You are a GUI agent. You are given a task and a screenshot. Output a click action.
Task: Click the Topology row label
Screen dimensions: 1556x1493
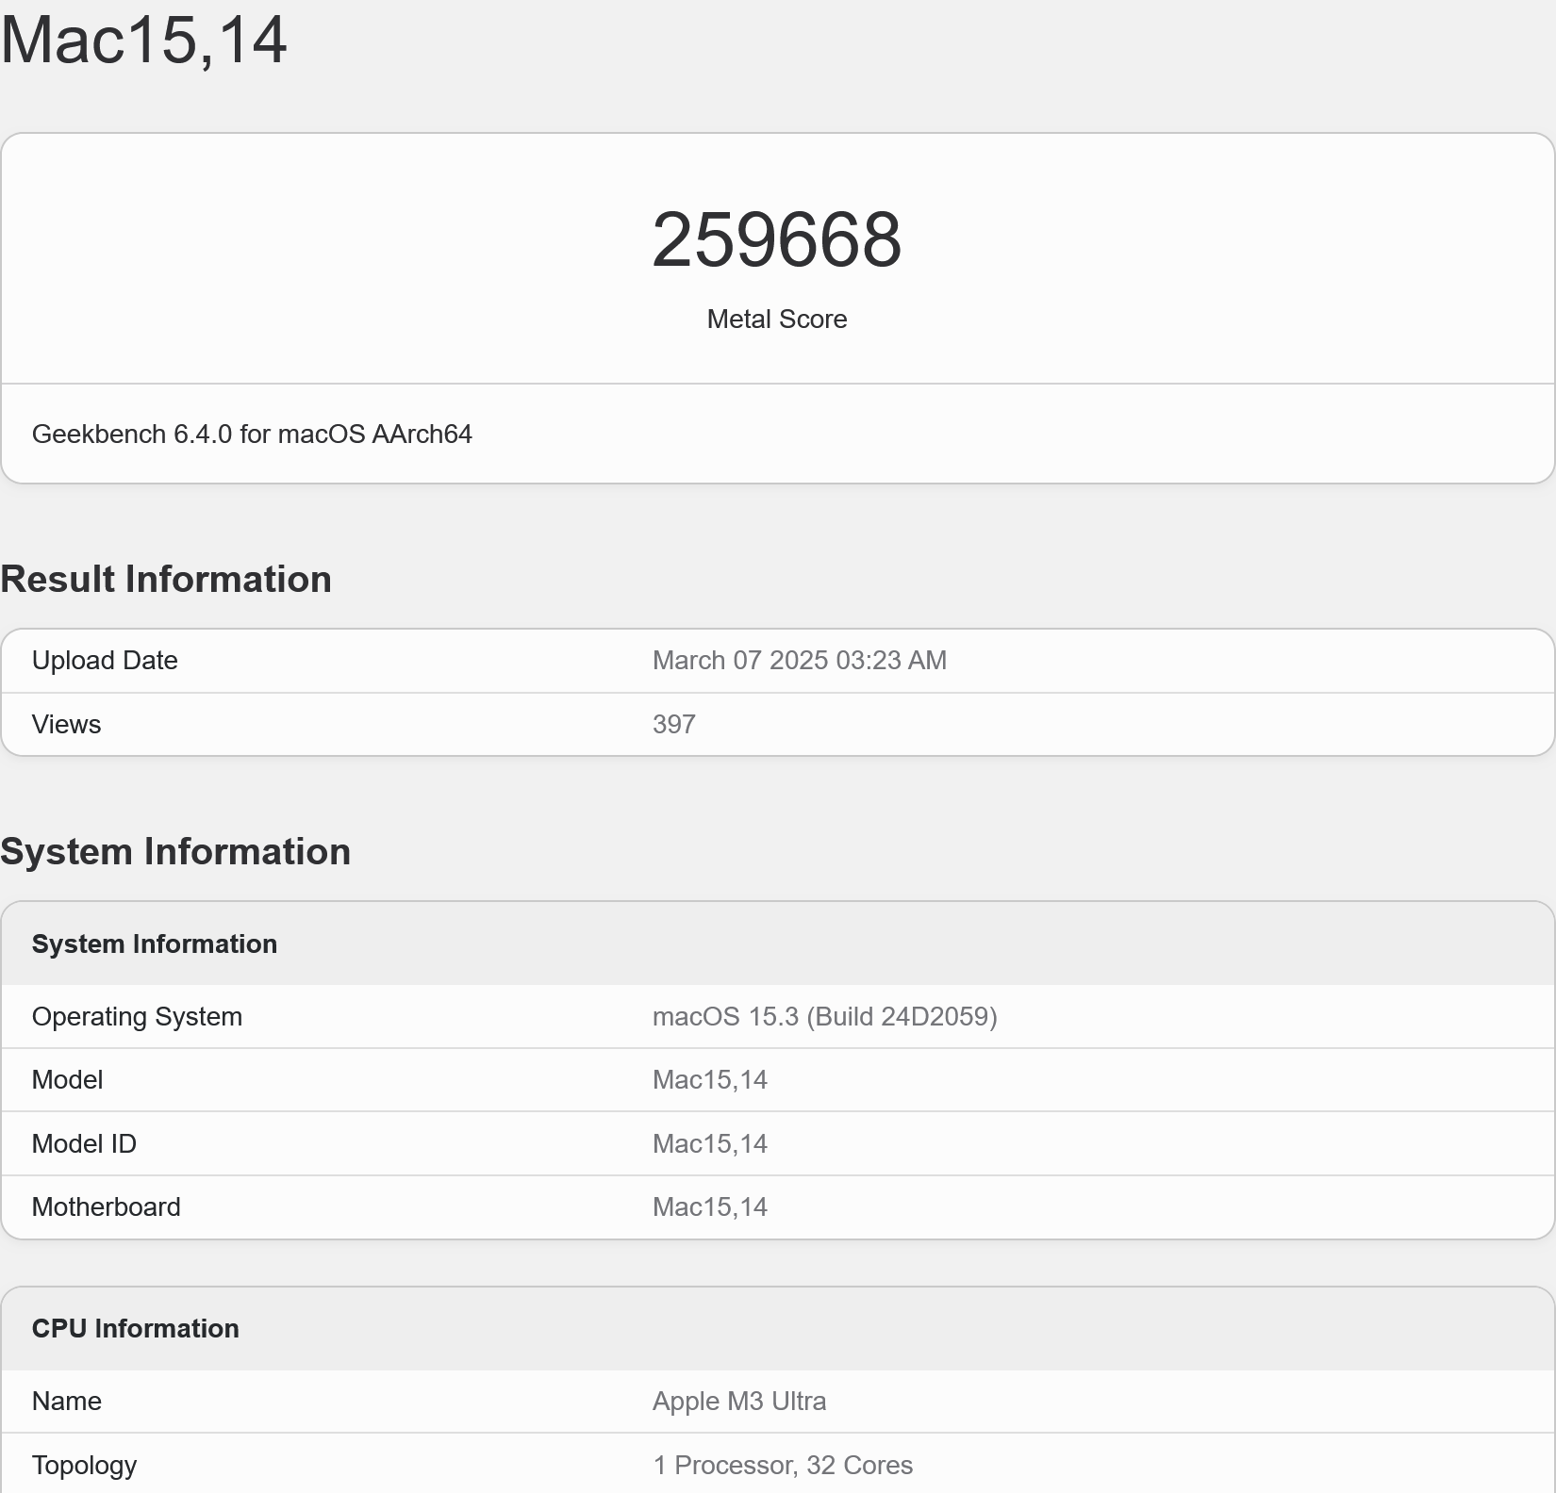click(84, 1465)
